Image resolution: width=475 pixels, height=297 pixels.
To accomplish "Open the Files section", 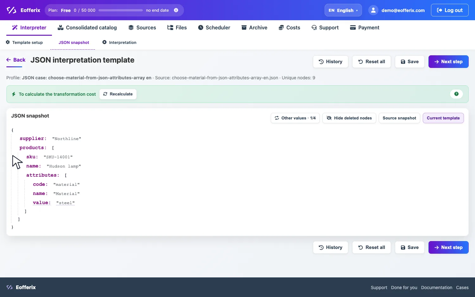I will 177,27.
